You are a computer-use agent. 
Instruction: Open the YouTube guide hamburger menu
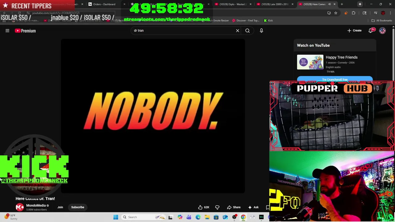click(7, 31)
